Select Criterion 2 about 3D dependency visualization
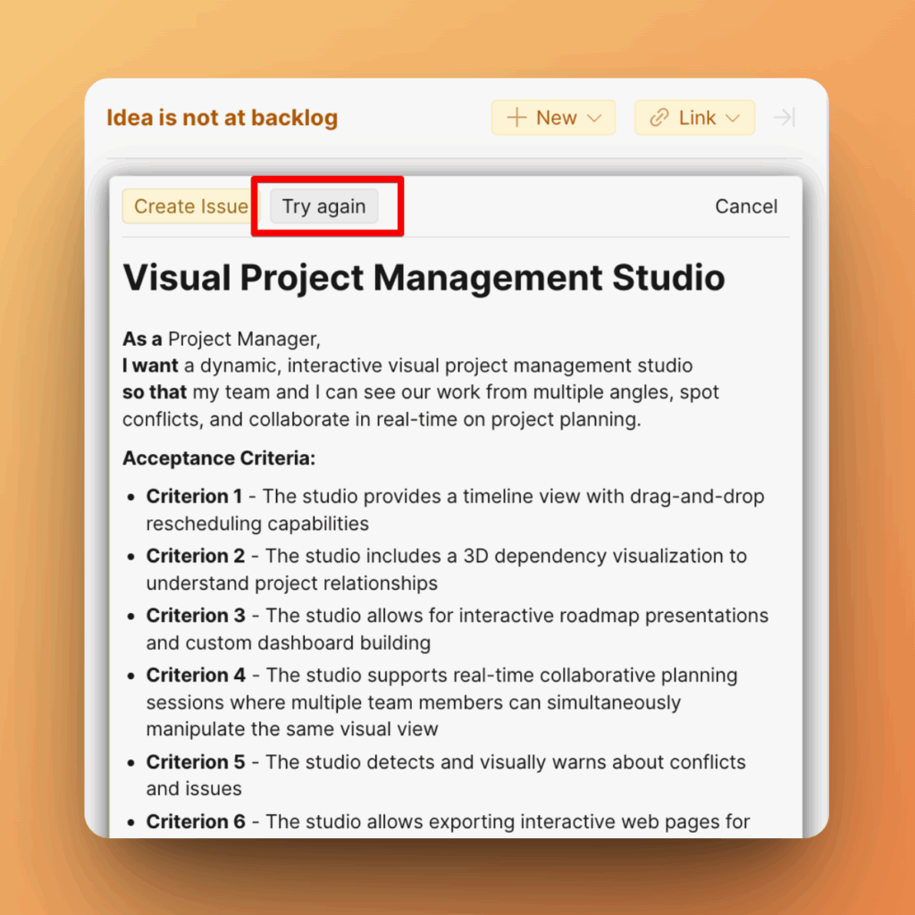Image resolution: width=915 pixels, height=915 pixels. pyautogui.click(x=446, y=569)
